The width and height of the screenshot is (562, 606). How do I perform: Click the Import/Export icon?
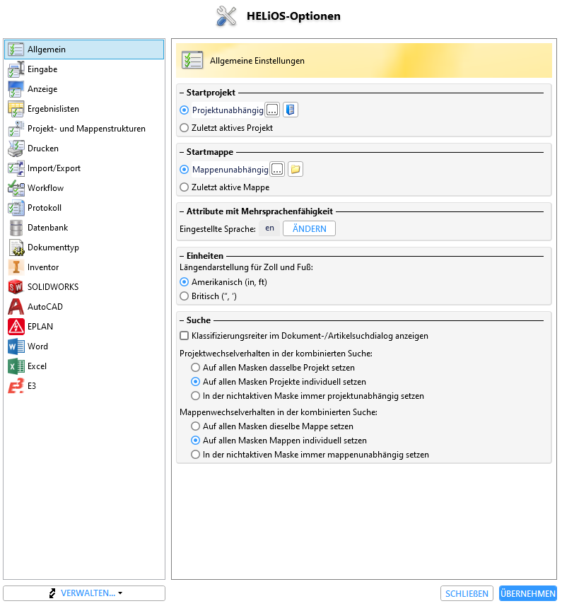coord(16,168)
